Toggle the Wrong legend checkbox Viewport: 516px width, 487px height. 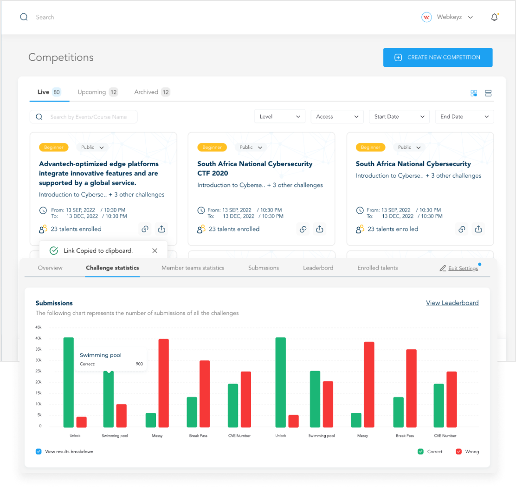click(x=458, y=451)
